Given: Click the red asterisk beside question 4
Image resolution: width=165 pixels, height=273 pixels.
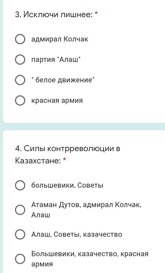Looking at the screenshot, I should click(x=64, y=160).
